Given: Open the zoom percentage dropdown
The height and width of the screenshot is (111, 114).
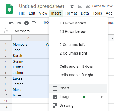Looking at the screenshot, I should point(46,23).
